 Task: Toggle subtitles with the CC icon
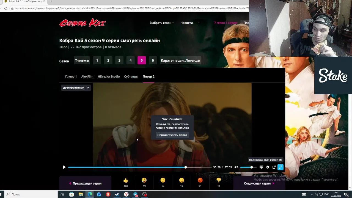coord(261,167)
